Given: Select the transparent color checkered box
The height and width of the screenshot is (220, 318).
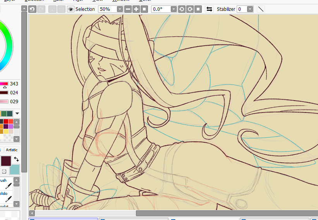Looking at the screenshot, I should pos(4,171).
